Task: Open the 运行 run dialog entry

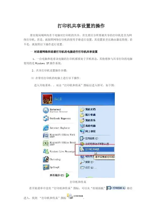Action: (88, 167)
